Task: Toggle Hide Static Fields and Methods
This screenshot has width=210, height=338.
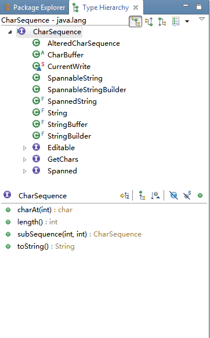Action: tap(187, 195)
